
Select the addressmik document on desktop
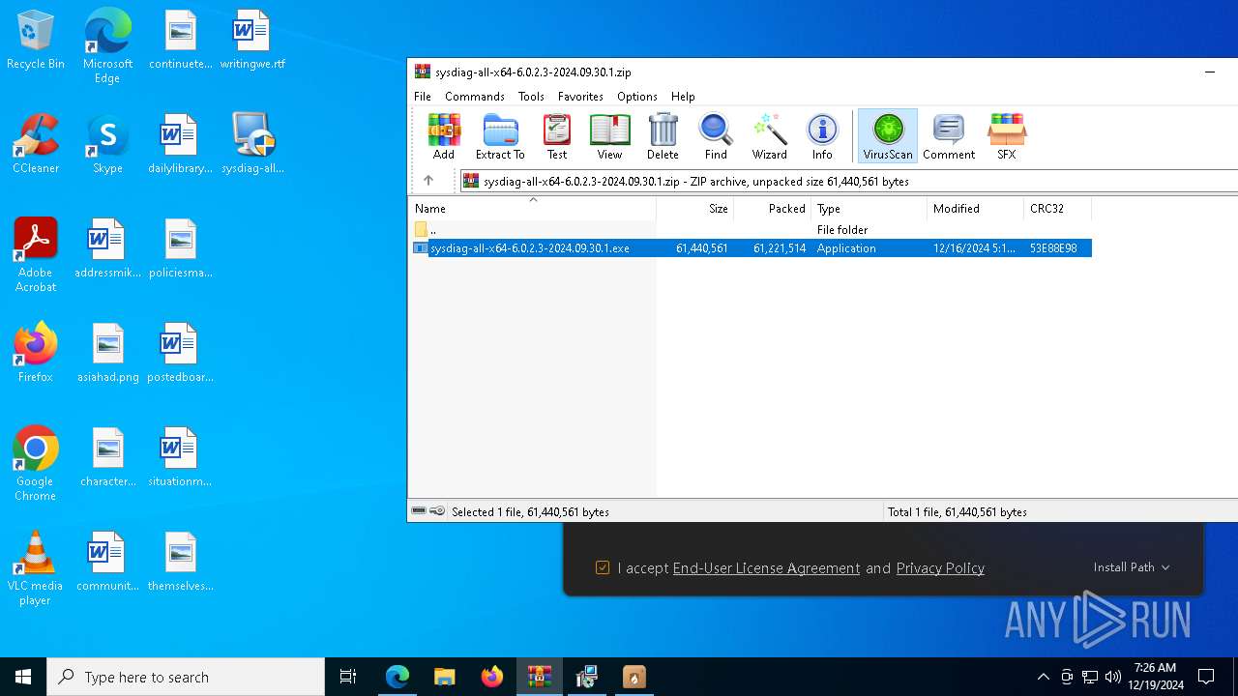108,248
